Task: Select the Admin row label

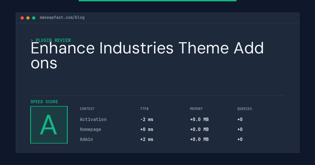Action: coord(86,139)
